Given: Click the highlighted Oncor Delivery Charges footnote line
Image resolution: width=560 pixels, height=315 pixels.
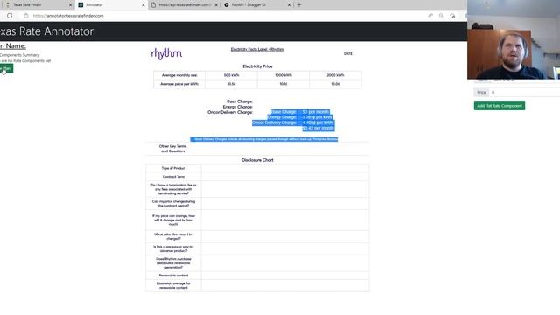Looking at the screenshot, I should [x=264, y=139].
